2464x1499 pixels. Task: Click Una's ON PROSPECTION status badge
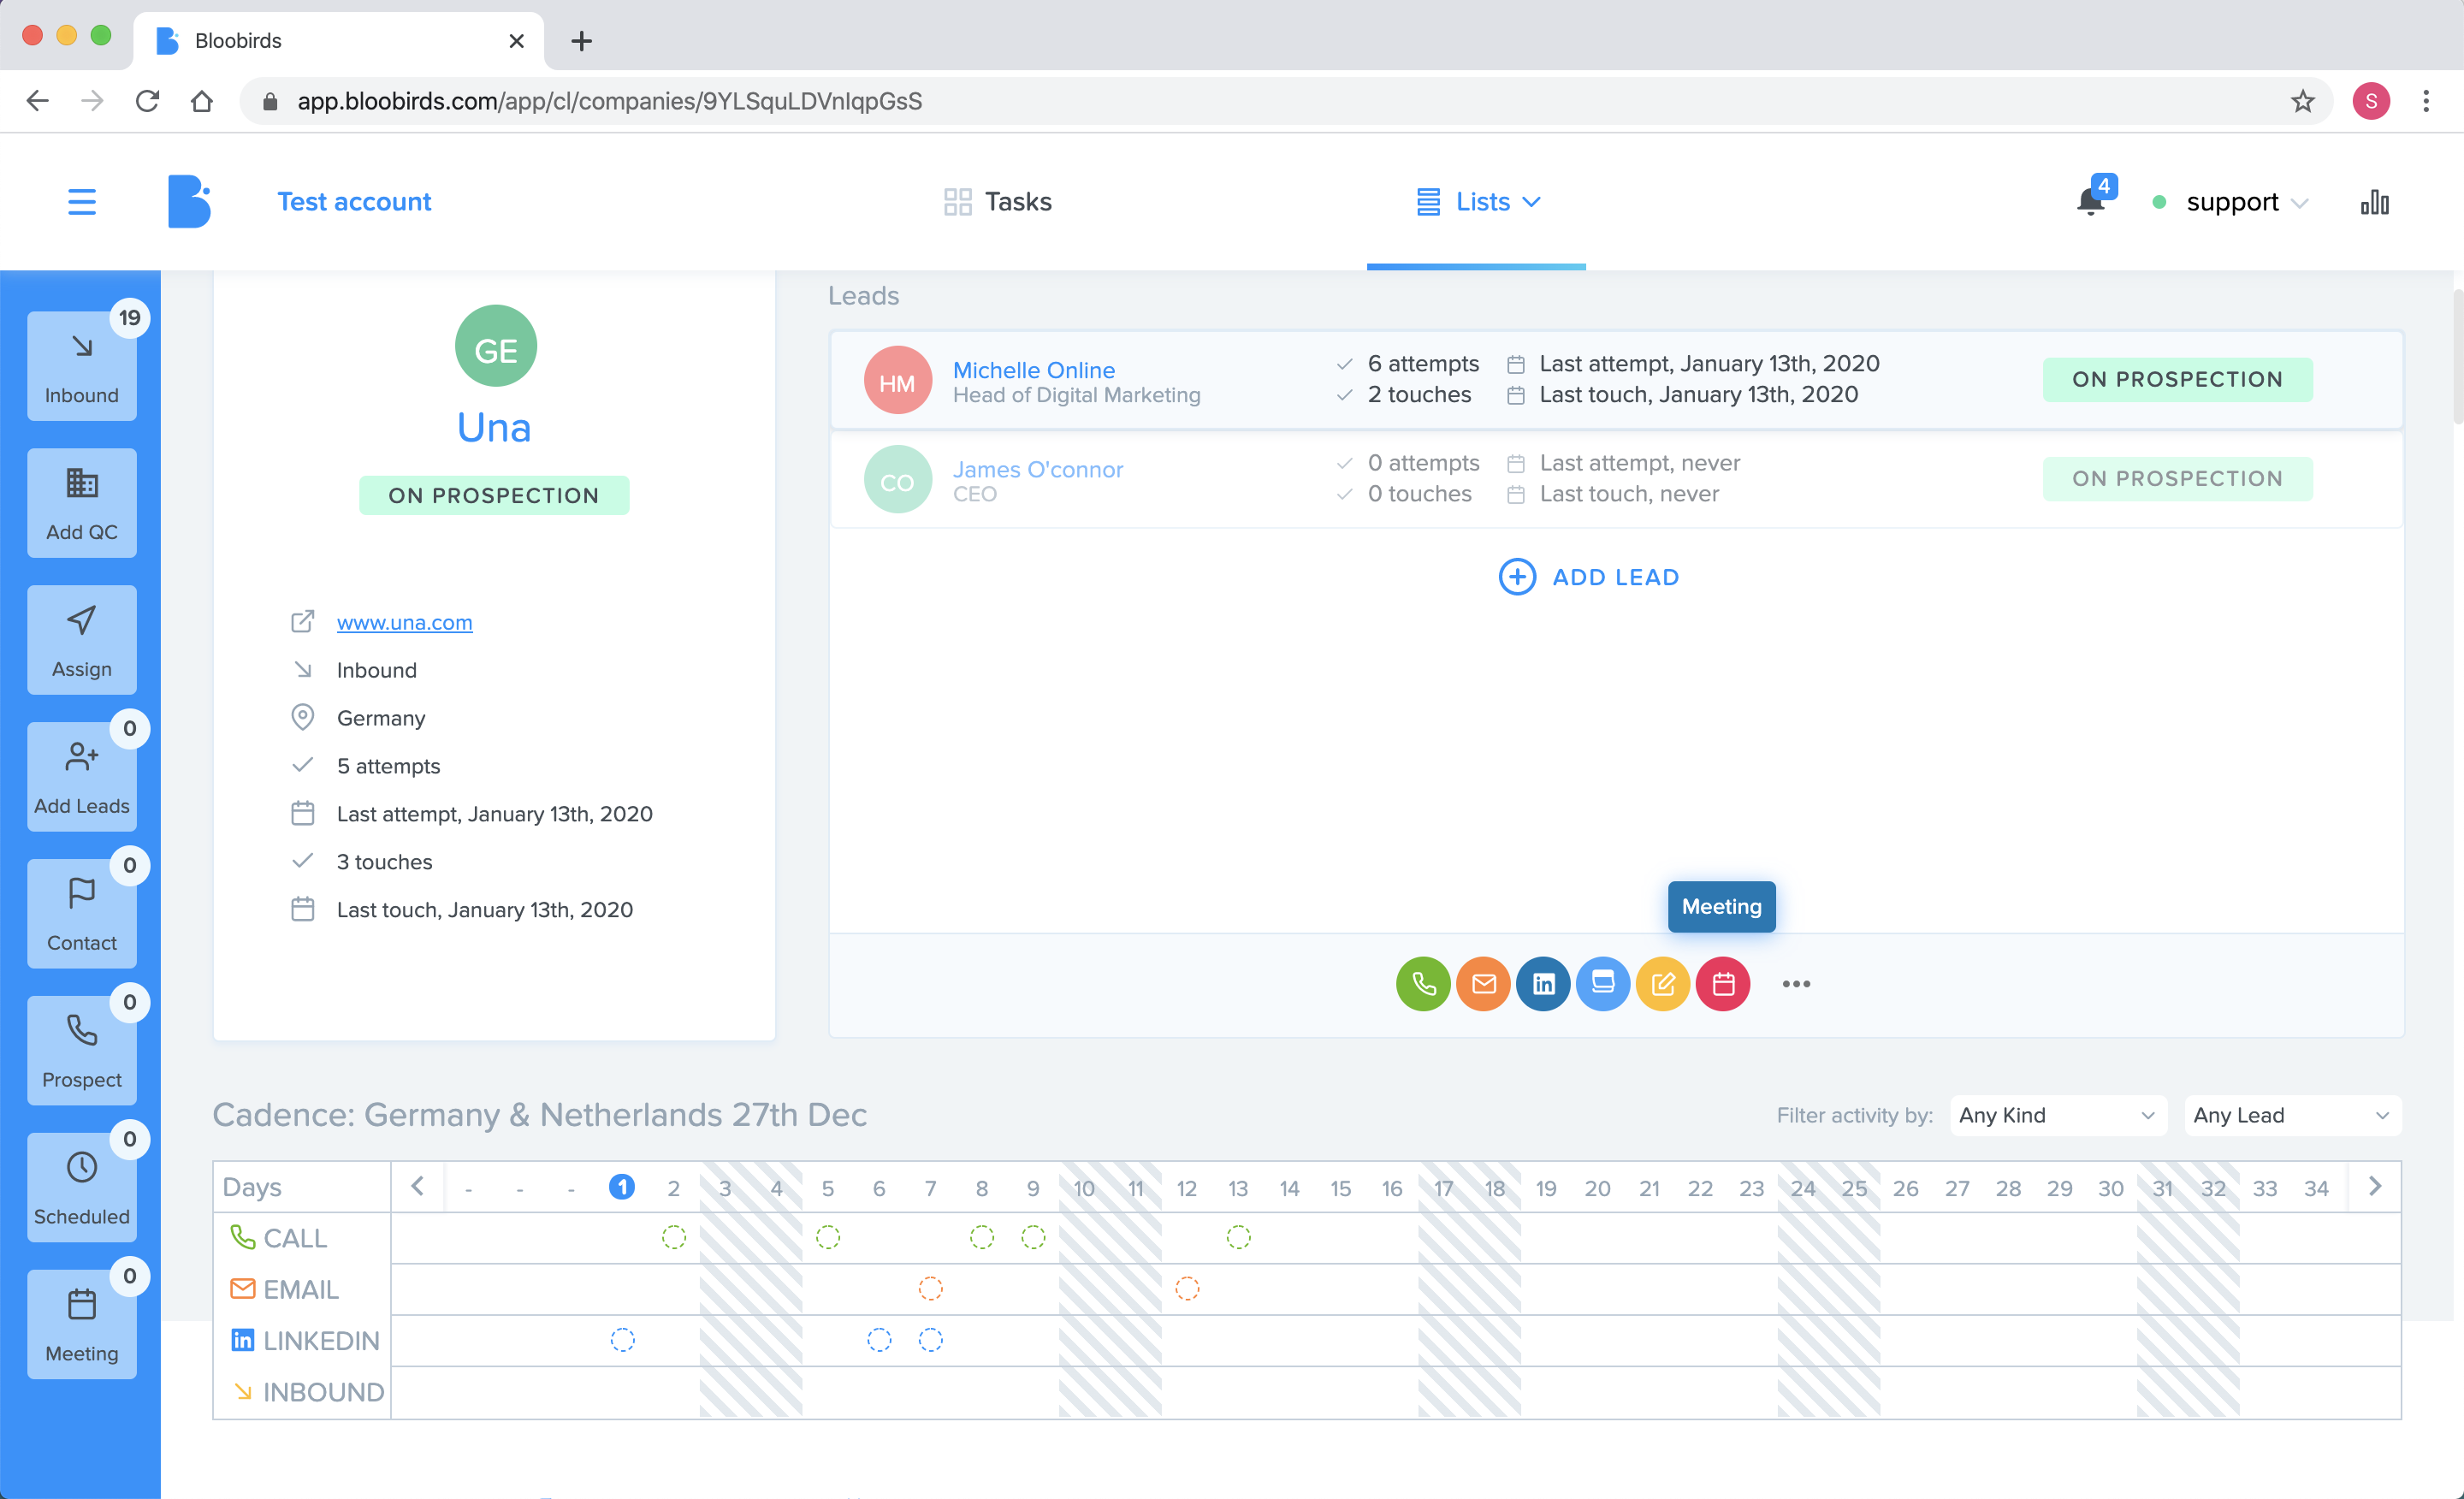click(494, 496)
